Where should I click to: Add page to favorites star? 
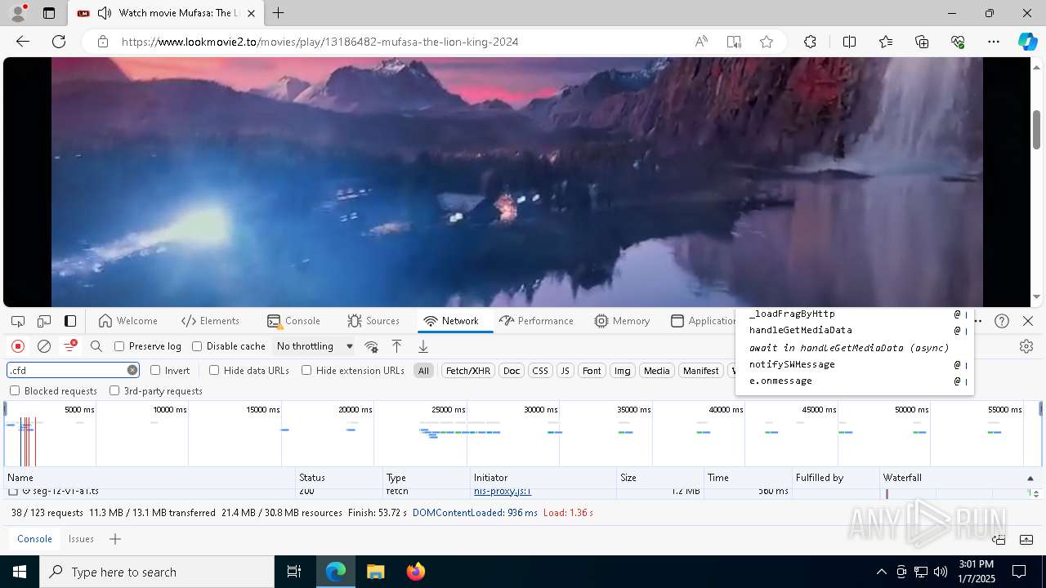point(767,42)
